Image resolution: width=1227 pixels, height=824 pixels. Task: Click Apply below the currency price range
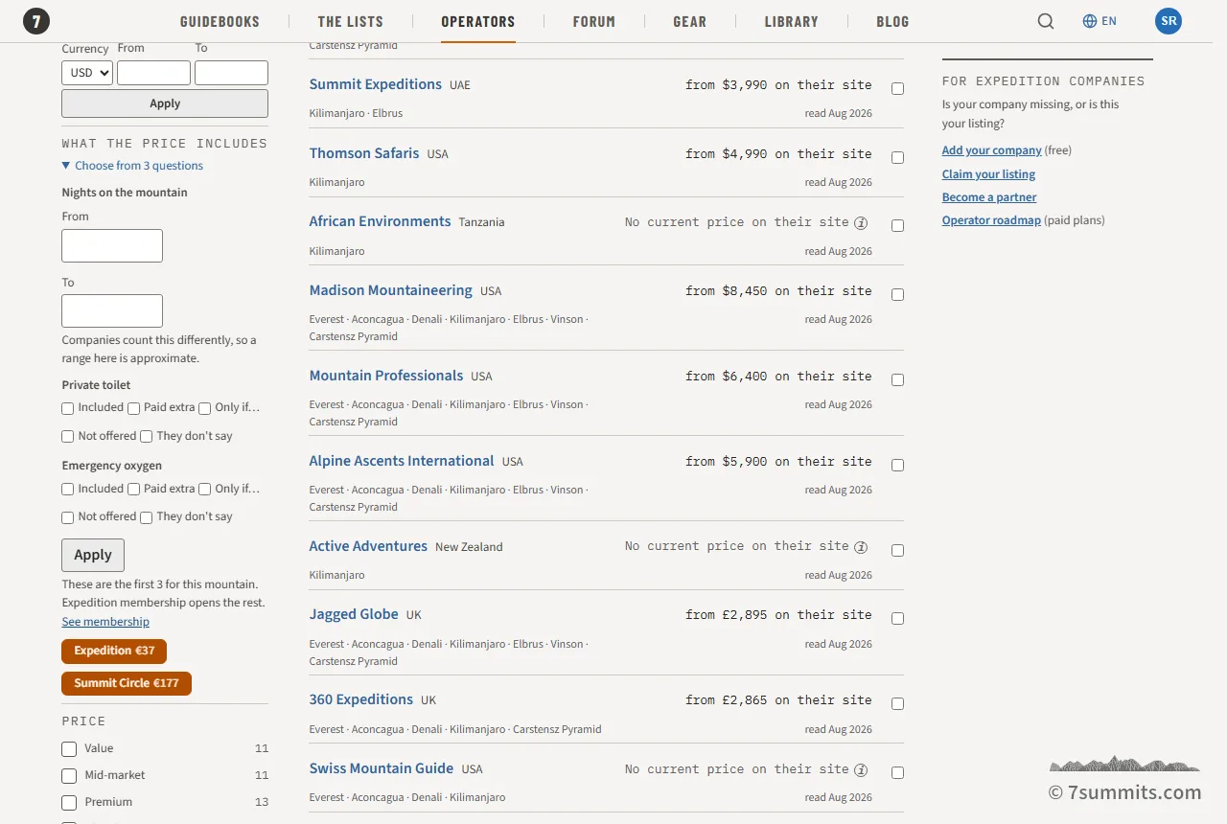[x=165, y=103]
